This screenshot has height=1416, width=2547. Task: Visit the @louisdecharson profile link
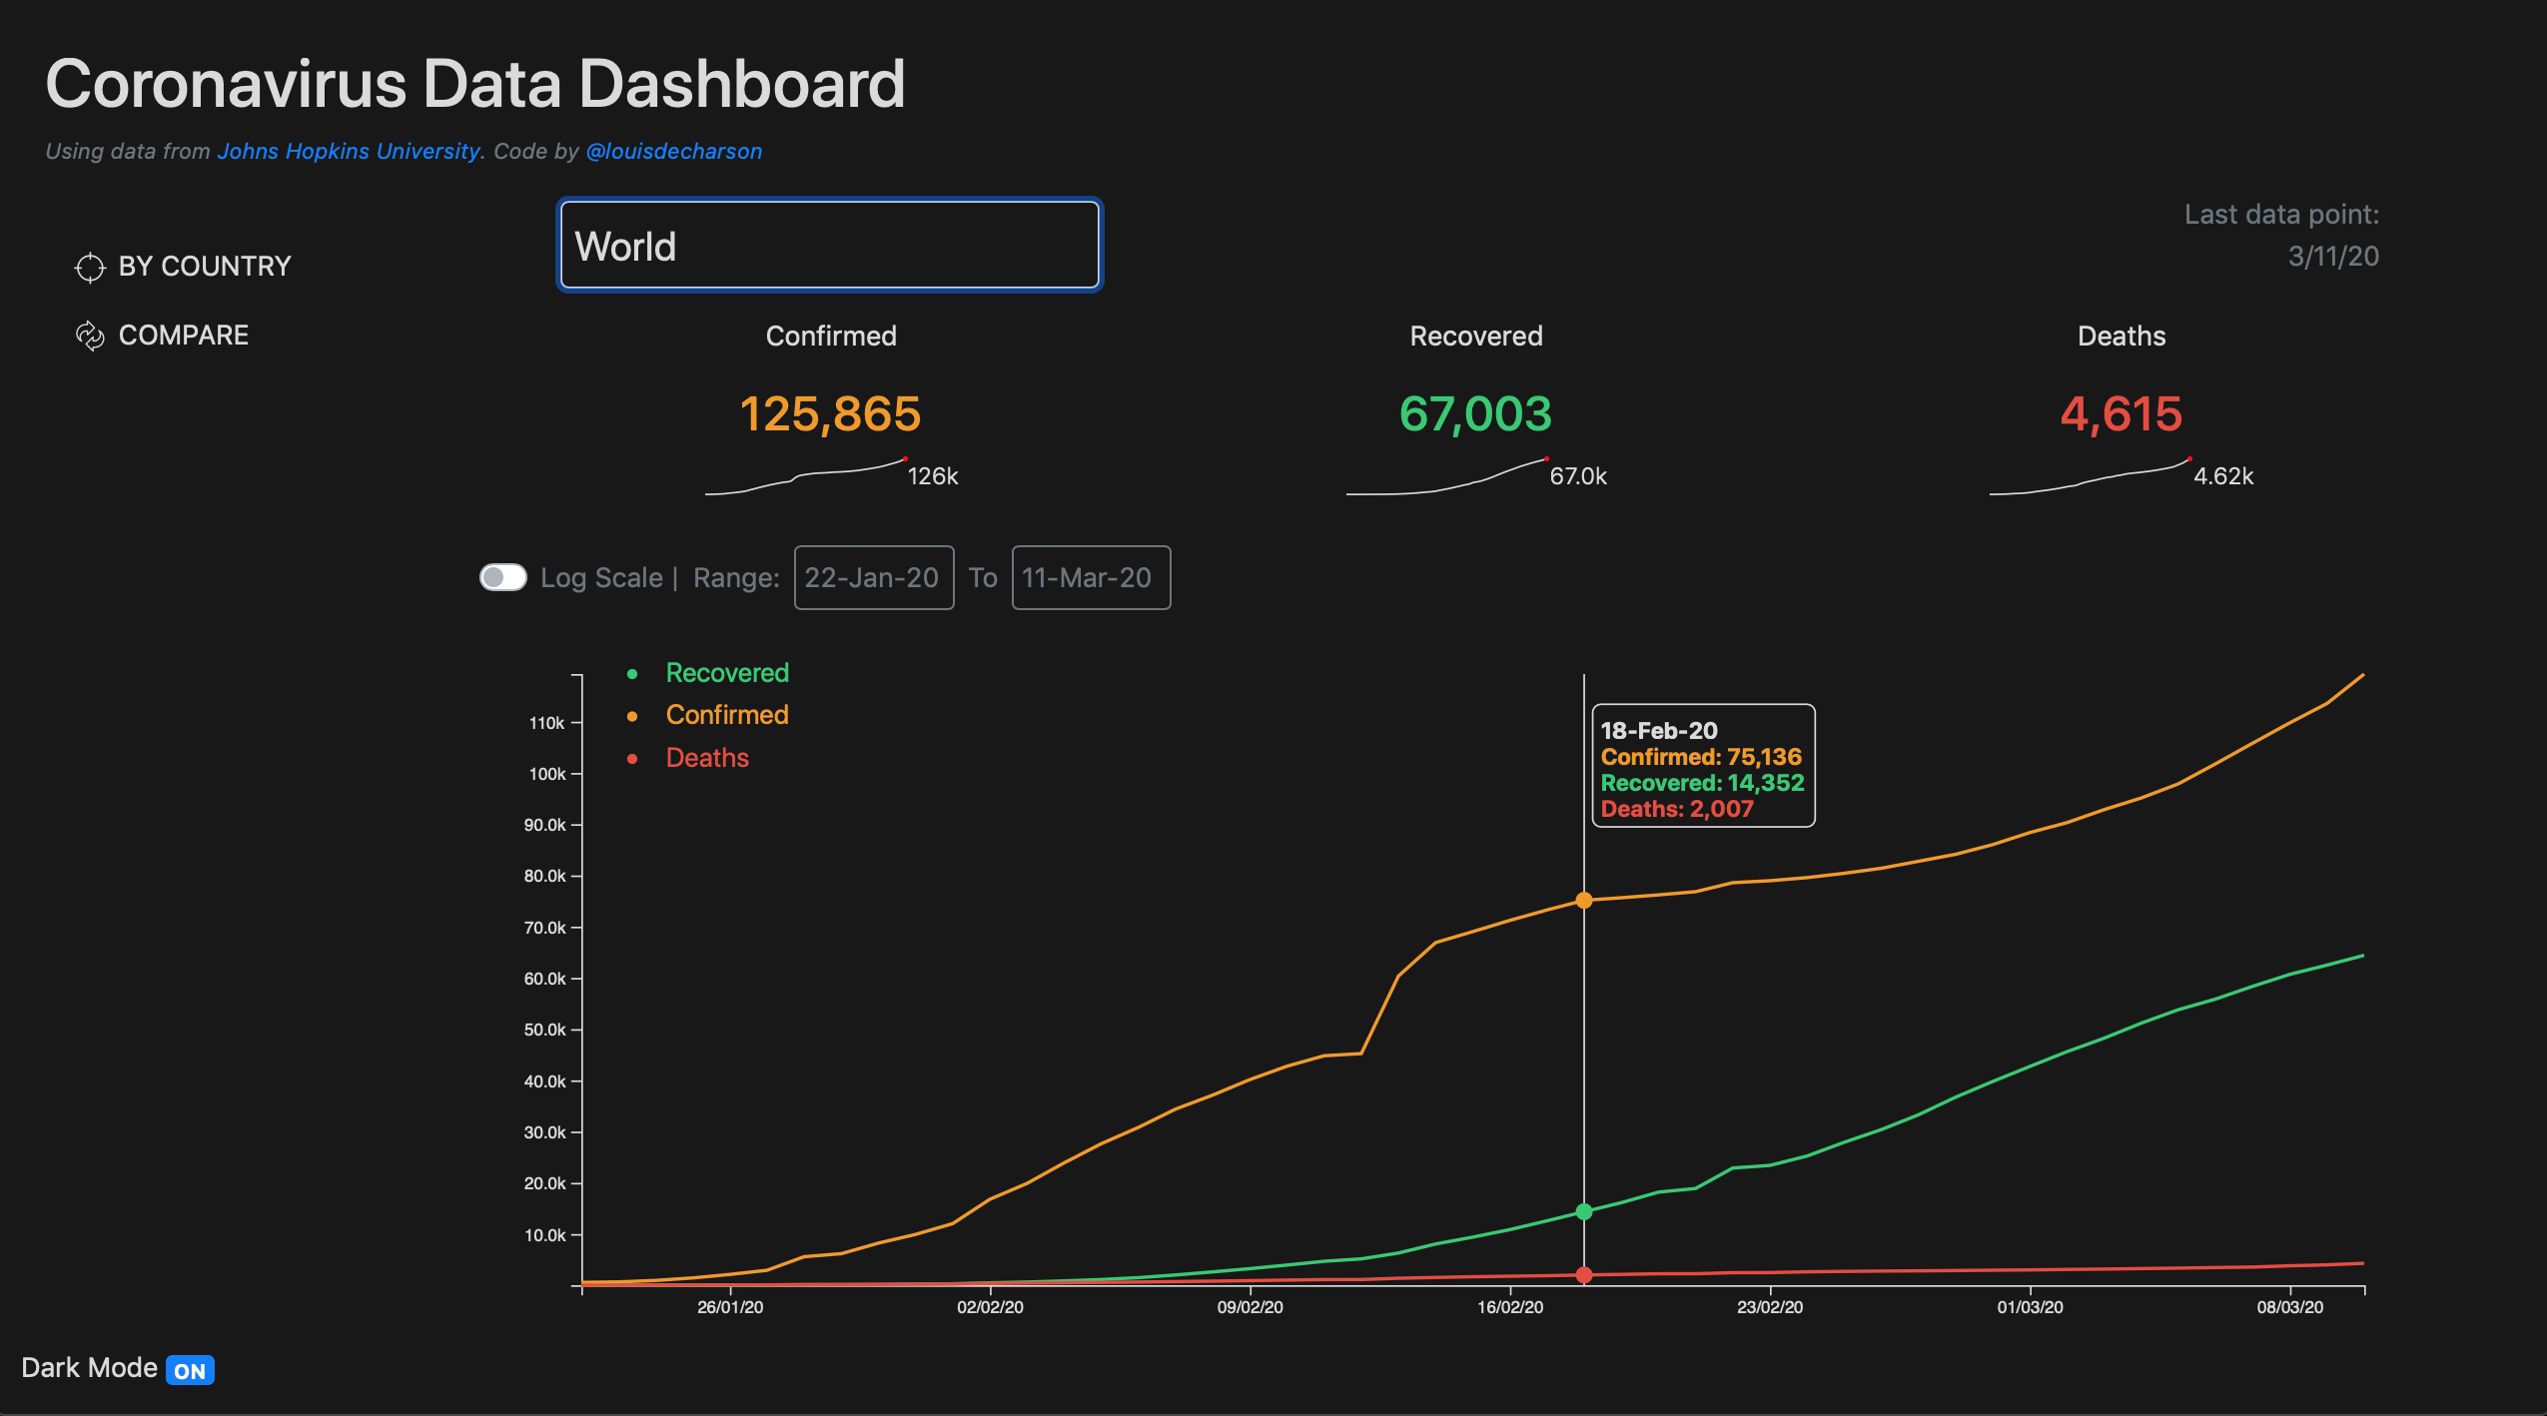click(x=674, y=151)
